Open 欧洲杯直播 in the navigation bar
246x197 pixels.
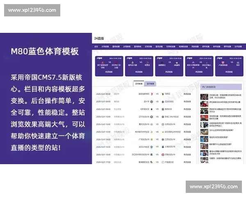point(183,47)
